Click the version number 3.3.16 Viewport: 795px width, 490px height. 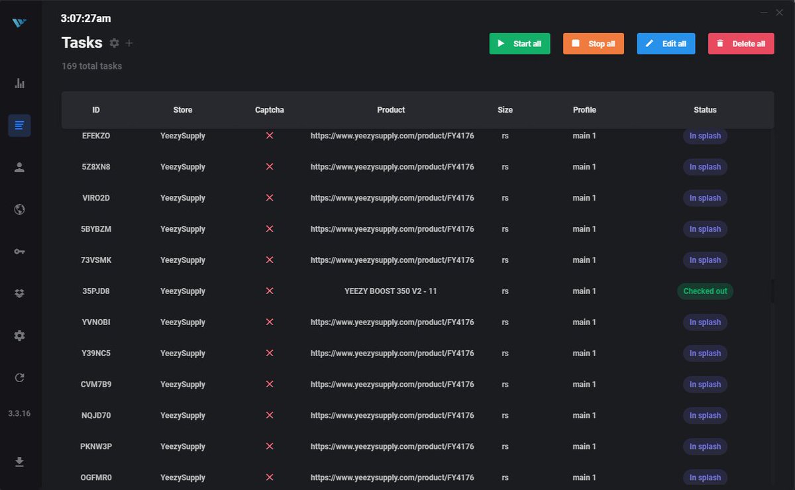(x=19, y=413)
